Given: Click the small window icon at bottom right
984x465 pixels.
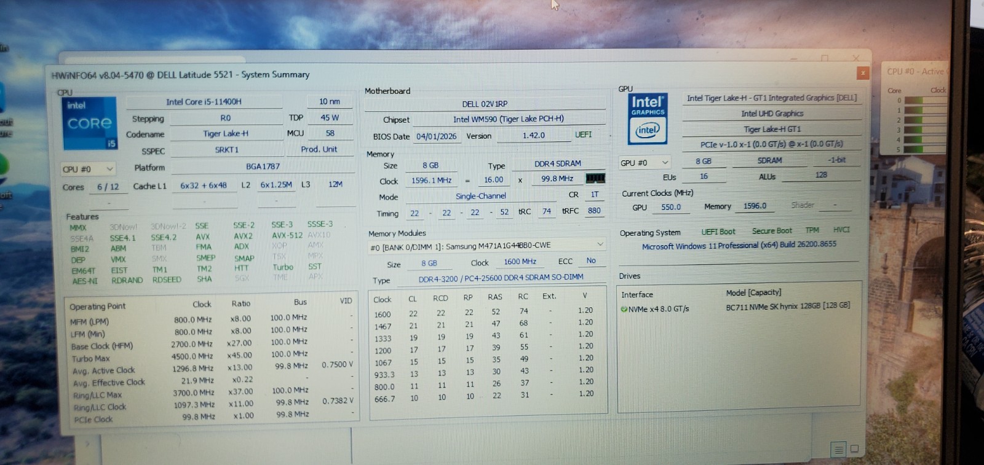Looking at the screenshot, I should (x=854, y=448).
